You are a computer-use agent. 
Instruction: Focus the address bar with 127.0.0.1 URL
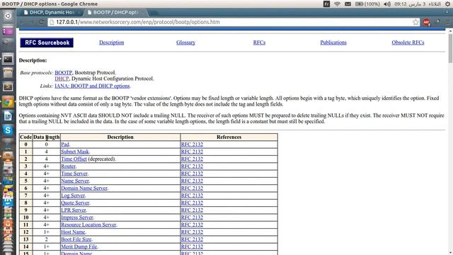[x=231, y=22]
